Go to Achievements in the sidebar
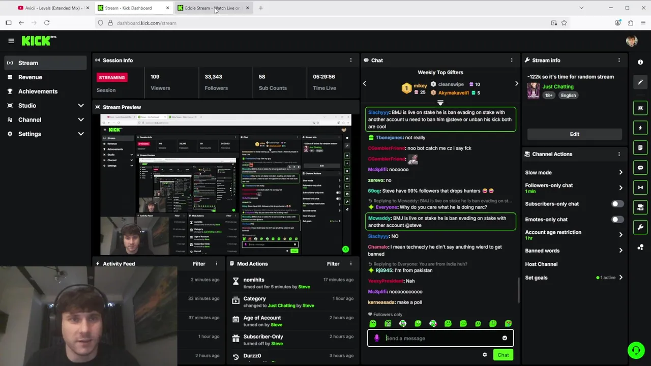Viewport: 651px width, 366px height. click(x=45, y=91)
